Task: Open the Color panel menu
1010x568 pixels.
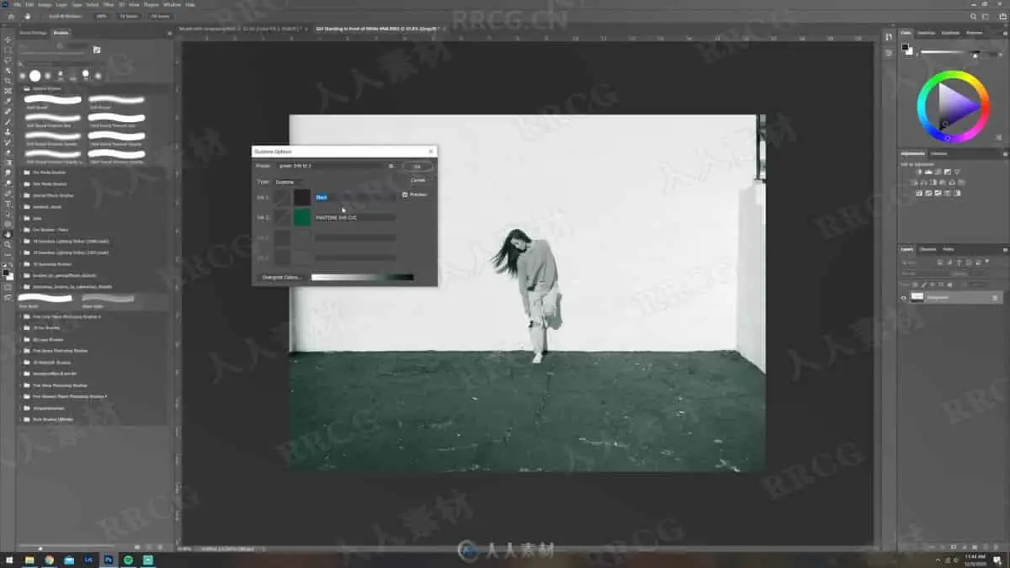Action: (1004, 33)
